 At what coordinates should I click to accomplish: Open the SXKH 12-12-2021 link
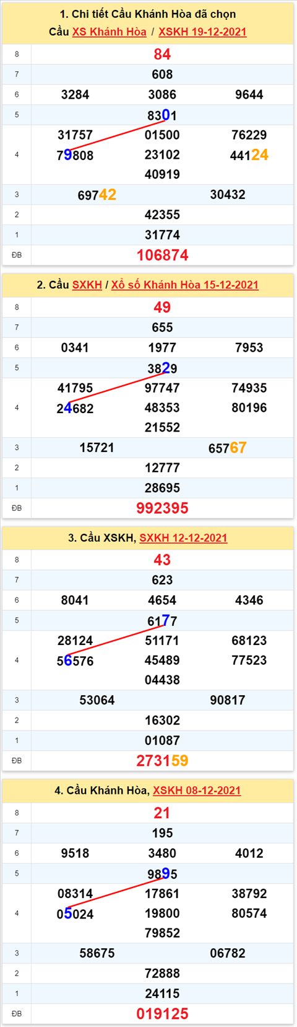183,538
